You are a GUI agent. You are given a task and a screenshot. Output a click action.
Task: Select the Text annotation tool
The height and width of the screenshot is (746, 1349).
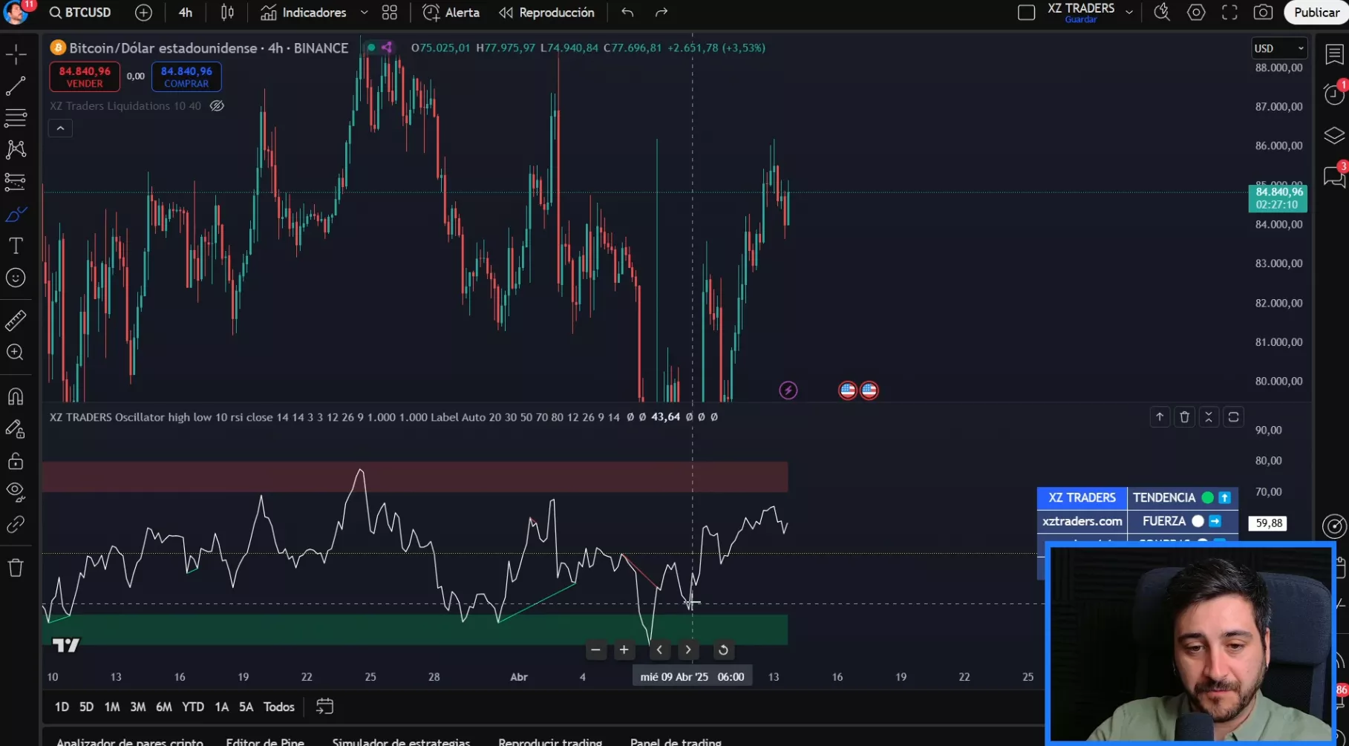pos(16,246)
